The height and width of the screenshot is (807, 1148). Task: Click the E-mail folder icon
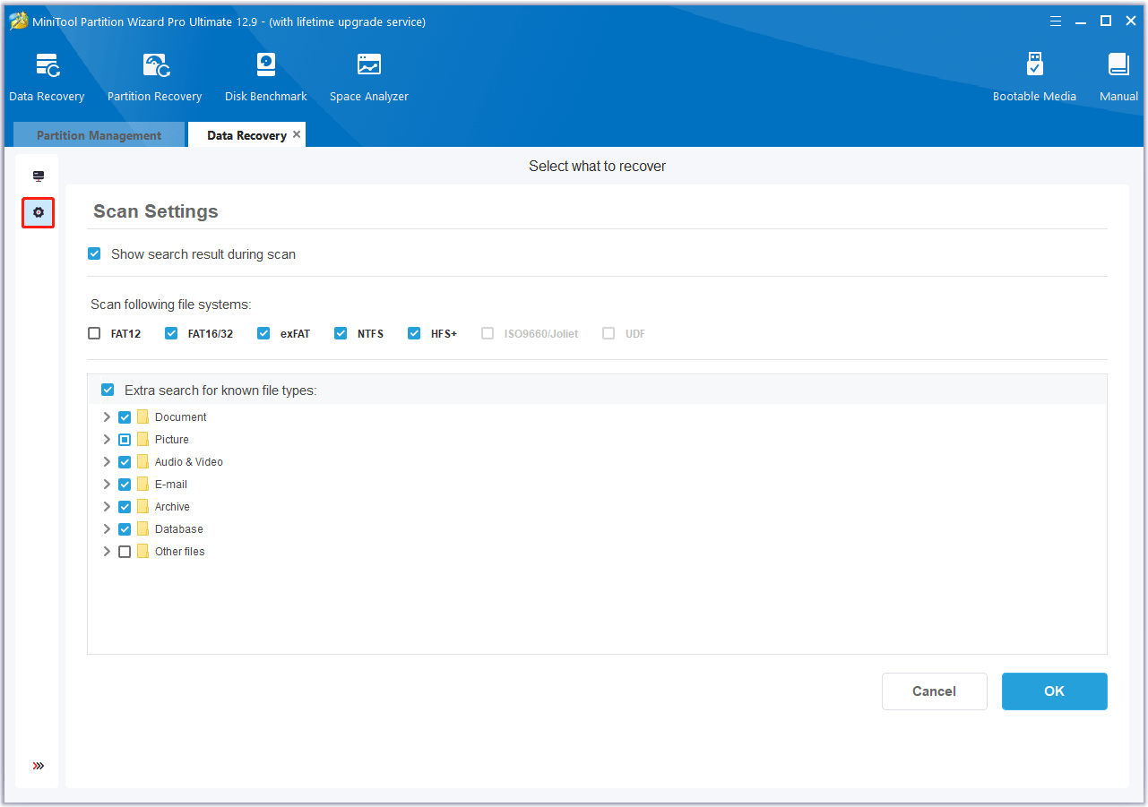143,485
